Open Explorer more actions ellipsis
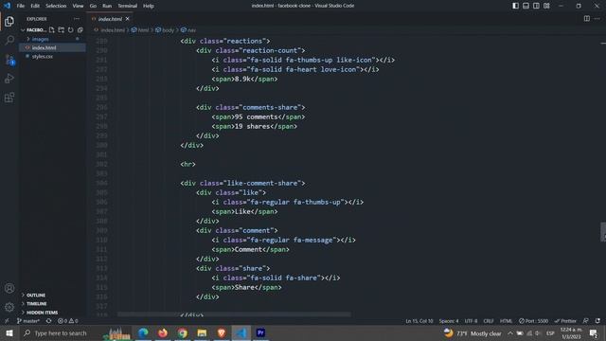Screen dimensions: 606x341 point(77,19)
